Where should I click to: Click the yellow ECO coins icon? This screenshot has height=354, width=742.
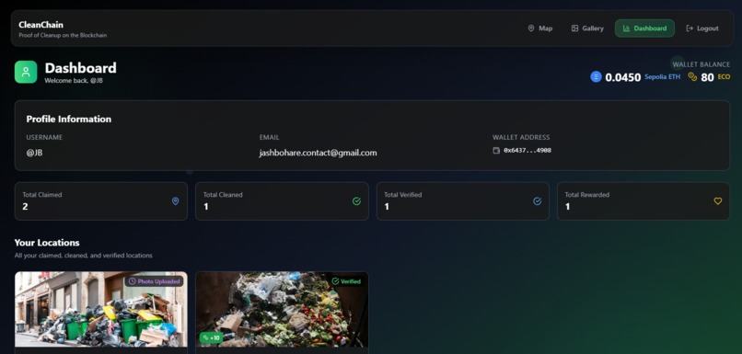point(692,76)
